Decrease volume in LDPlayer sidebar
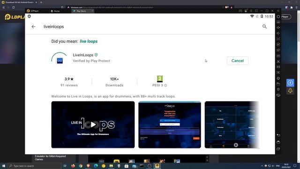This screenshot has width=300, height=169. coord(278,33)
